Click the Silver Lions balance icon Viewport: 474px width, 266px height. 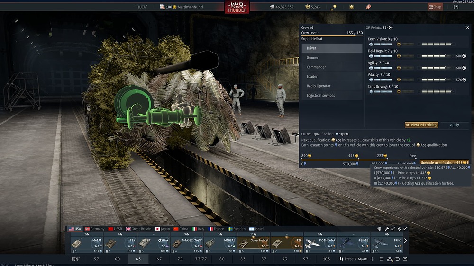pyautogui.click(x=272, y=7)
